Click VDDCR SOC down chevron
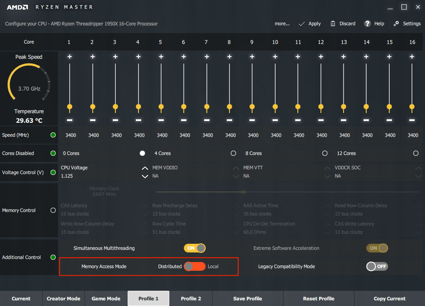Image resolution: width=425 pixels, height=306 pixels. [418, 176]
